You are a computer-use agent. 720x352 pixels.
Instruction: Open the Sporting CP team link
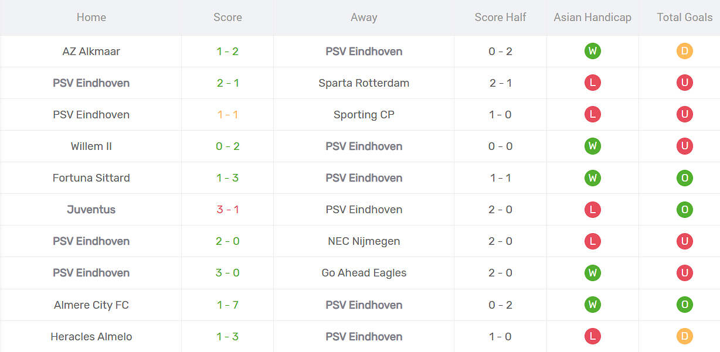click(x=364, y=114)
